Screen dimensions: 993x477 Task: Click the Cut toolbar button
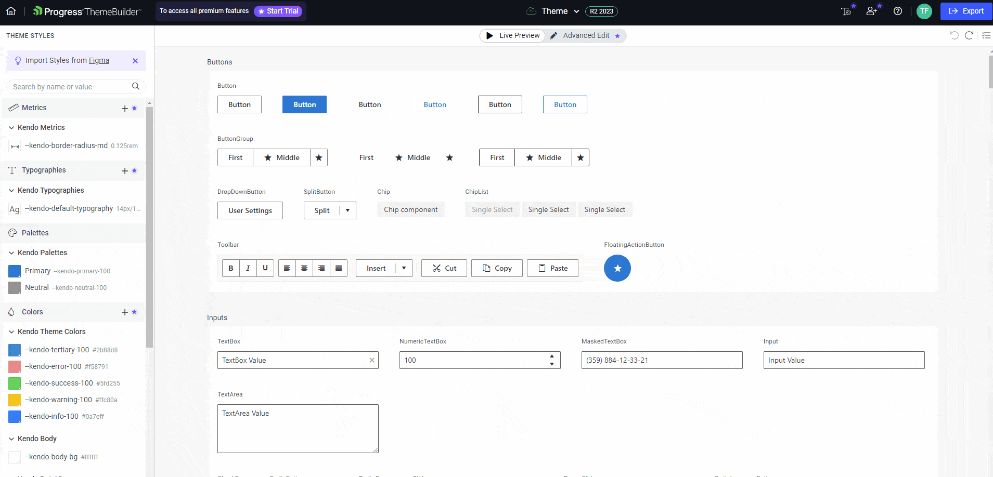pyautogui.click(x=444, y=268)
